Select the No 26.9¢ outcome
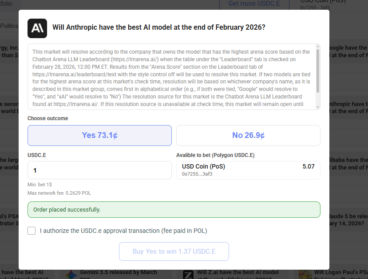Image resolution: width=368 pixels, height=279 pixels. click(248, 135)
